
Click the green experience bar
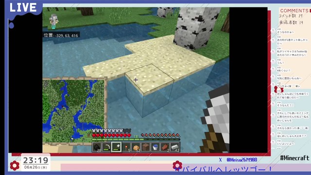pyautogui.click(x=136, y=140)
